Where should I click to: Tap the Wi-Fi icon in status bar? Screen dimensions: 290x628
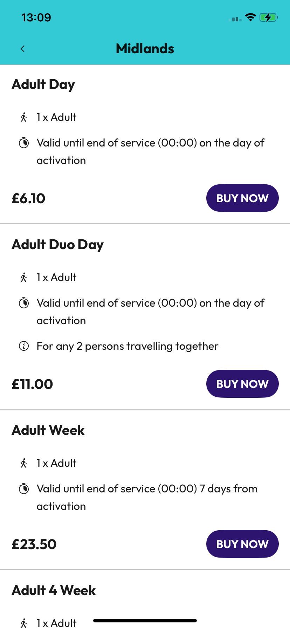click(250, 17)
